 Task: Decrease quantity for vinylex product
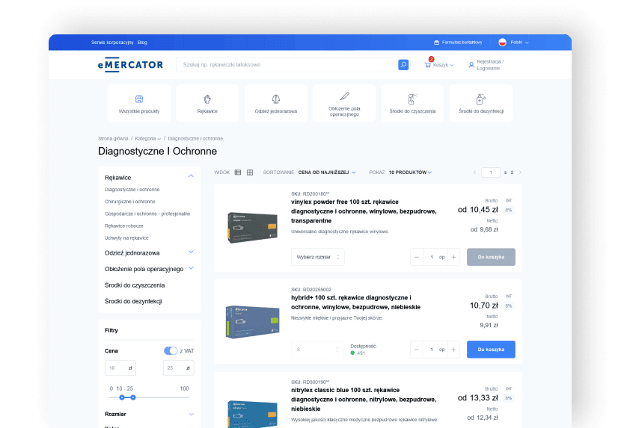[417, 257]
